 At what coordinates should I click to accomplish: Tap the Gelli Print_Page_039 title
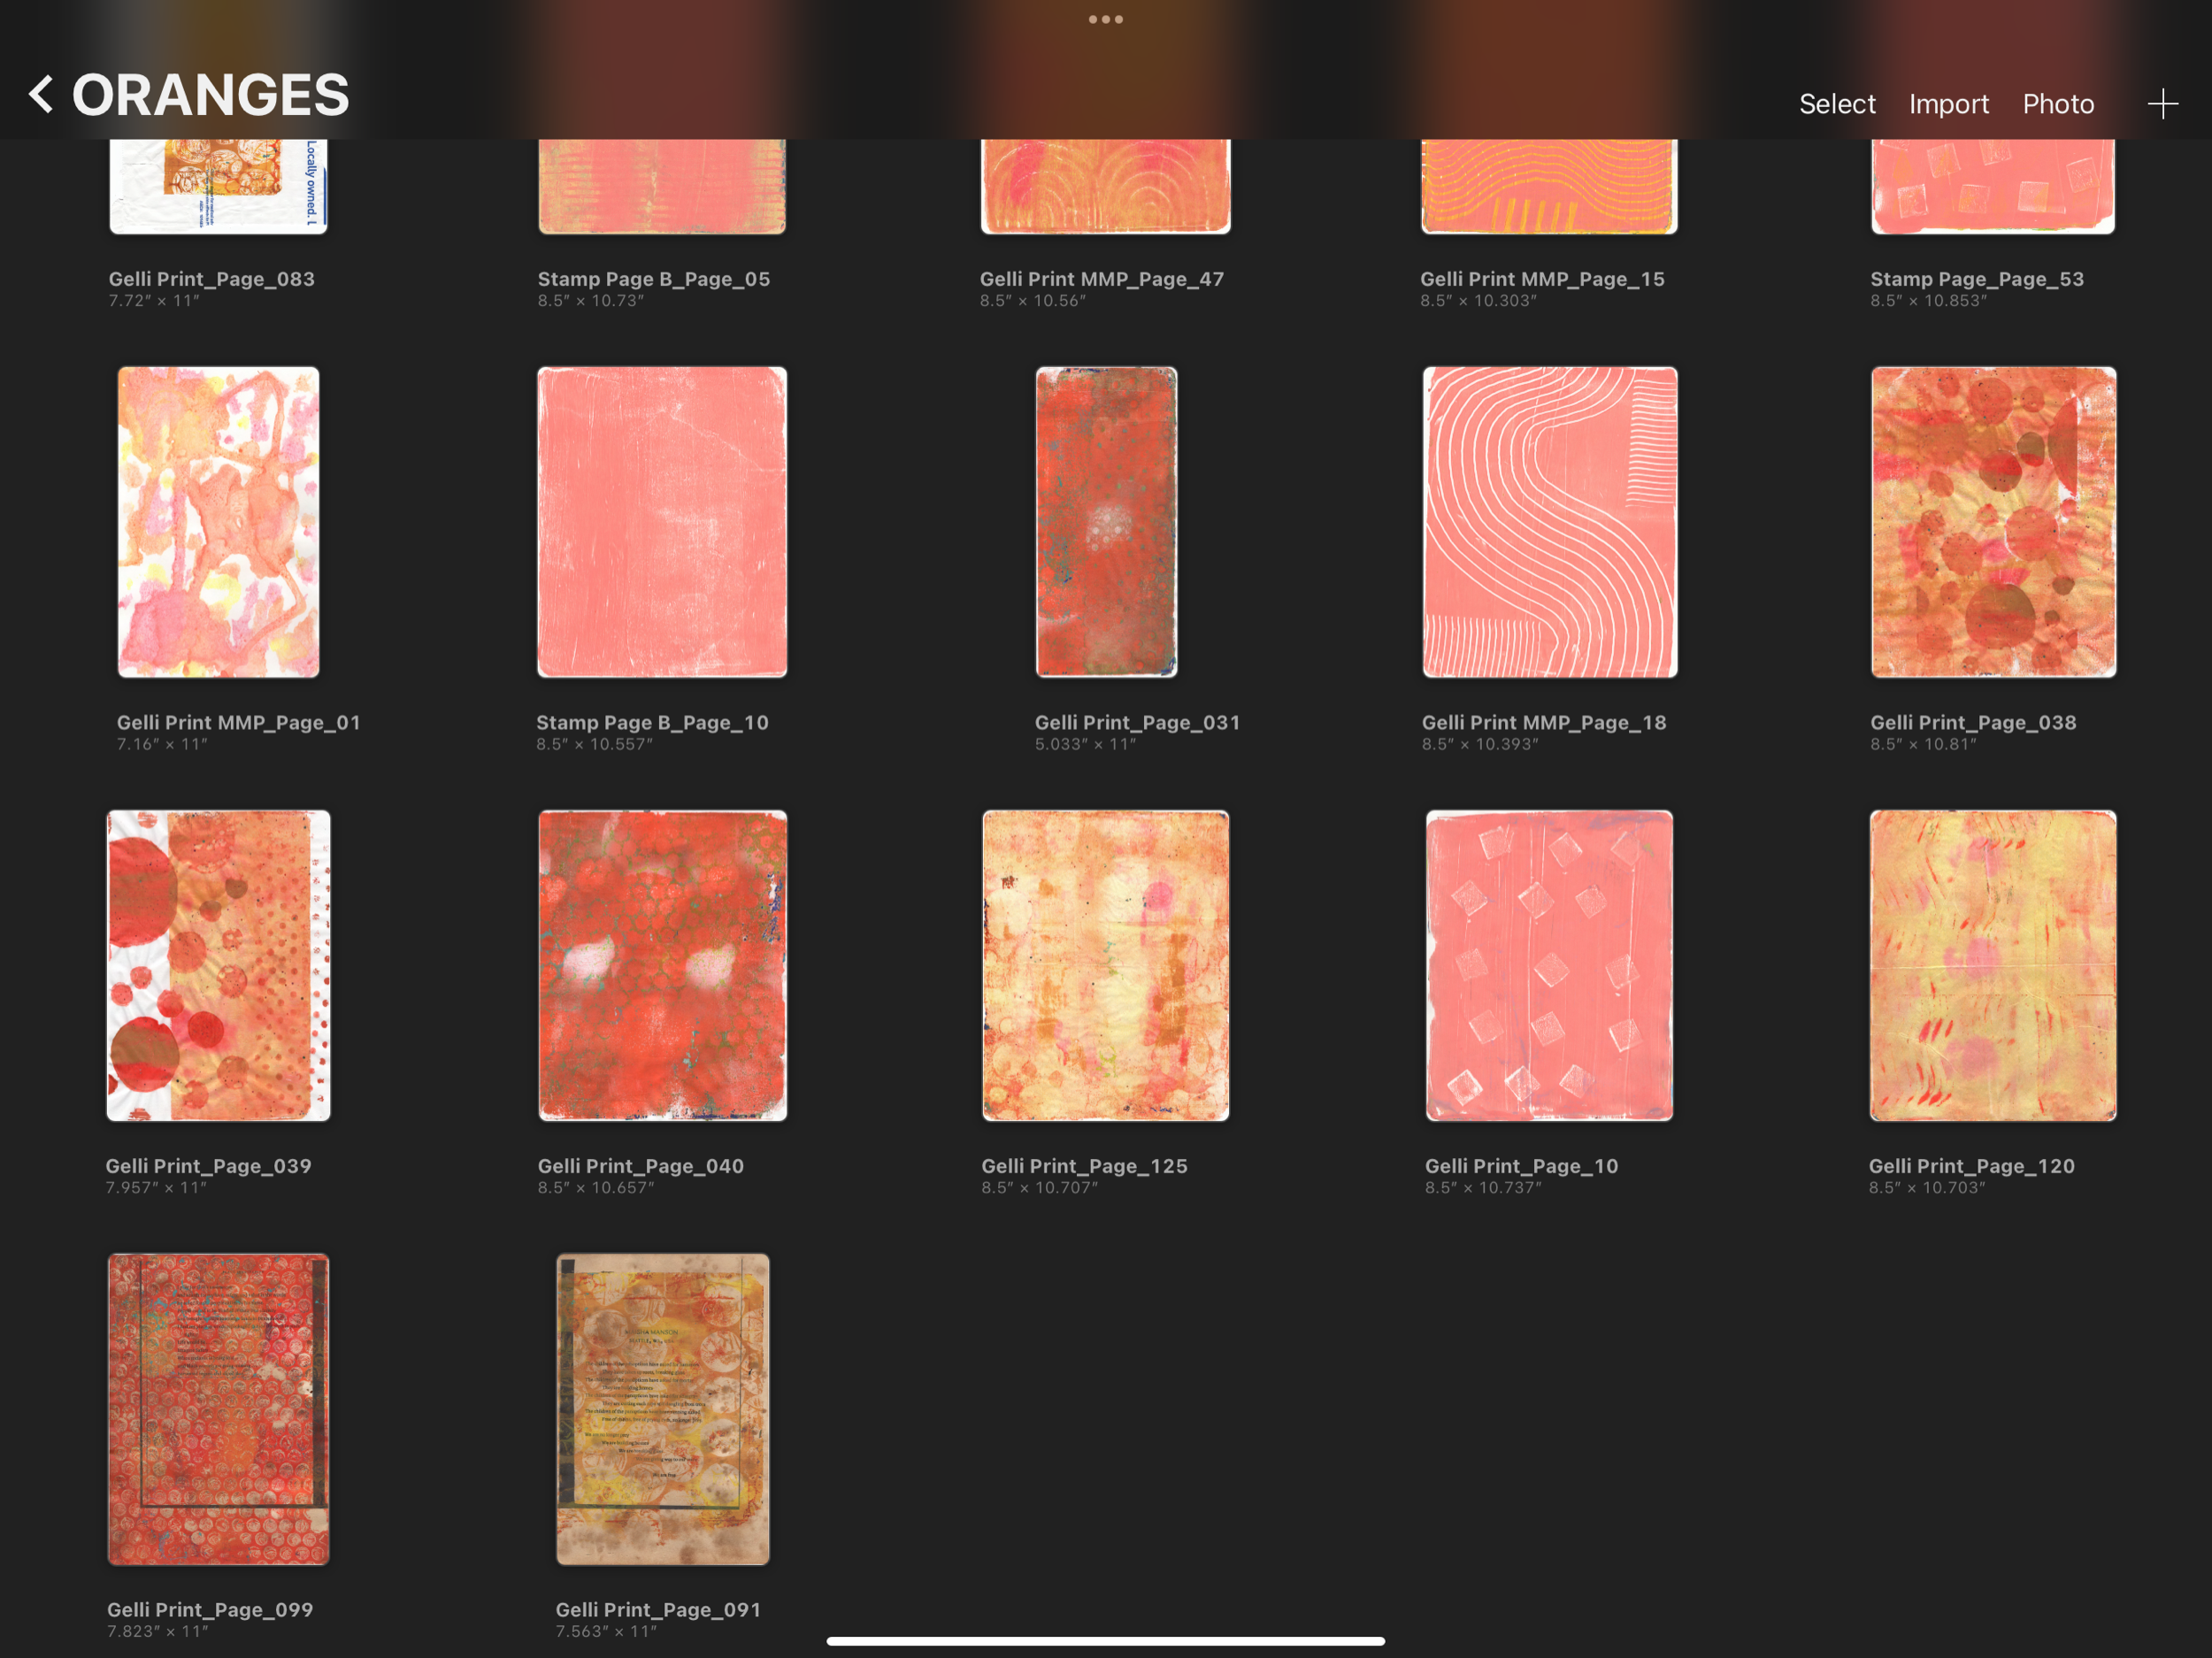point(209,1166)
